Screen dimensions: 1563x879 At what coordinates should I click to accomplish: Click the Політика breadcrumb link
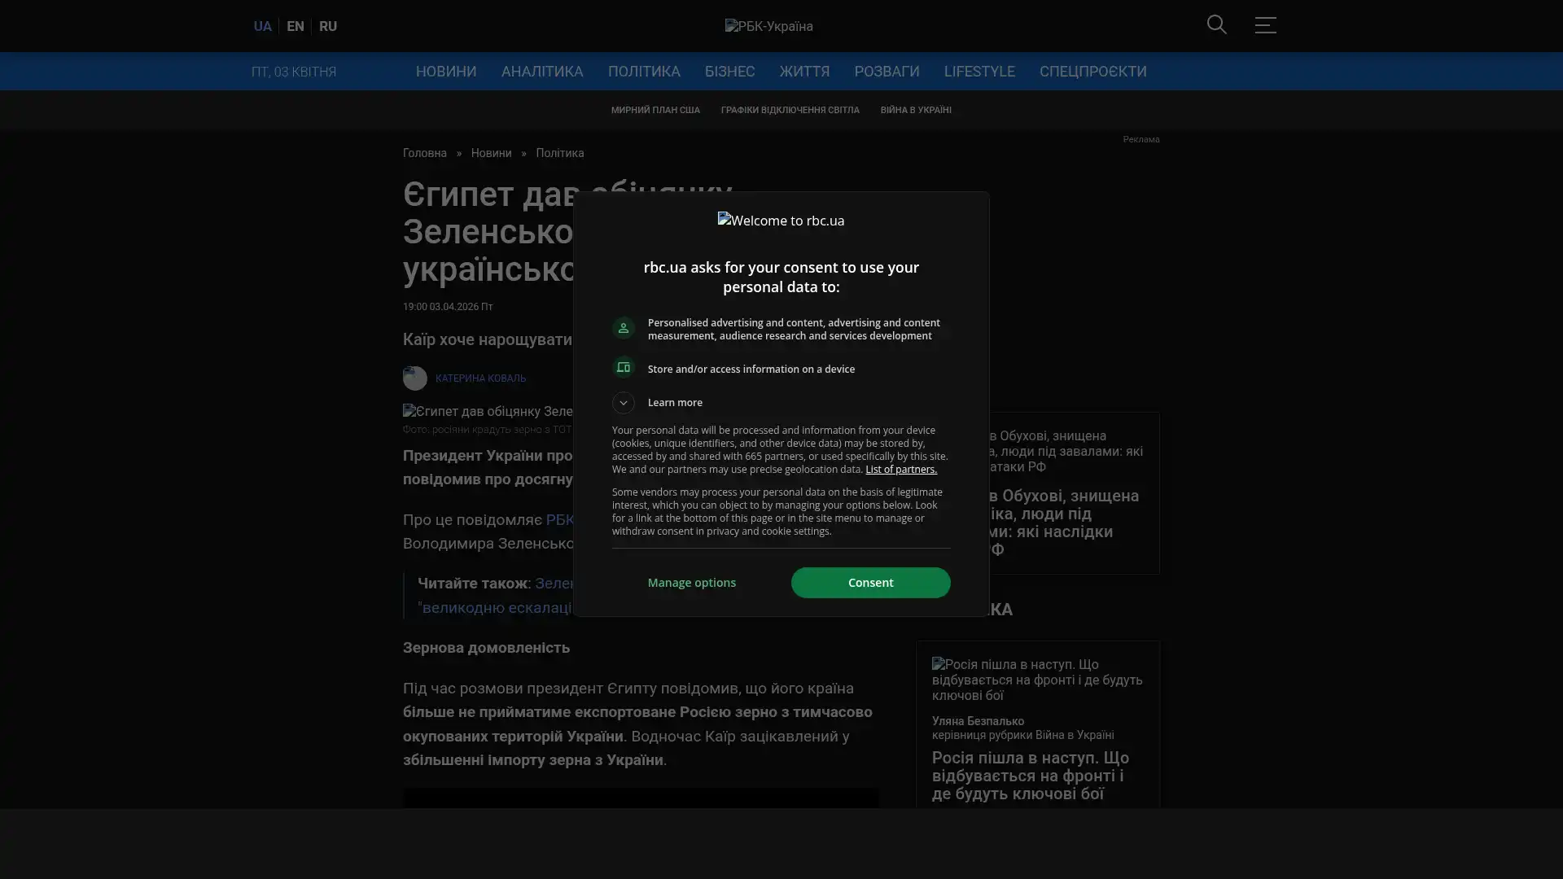[560, 153]
